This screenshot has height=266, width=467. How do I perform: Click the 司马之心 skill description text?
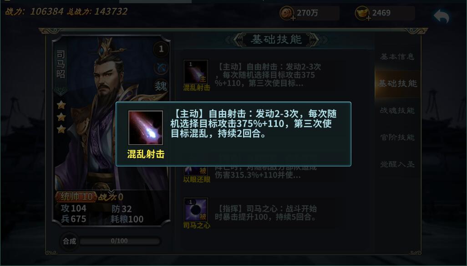click(x=266, y=213)
